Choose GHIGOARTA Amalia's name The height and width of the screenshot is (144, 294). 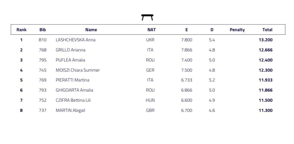click(x=74, y=90)
